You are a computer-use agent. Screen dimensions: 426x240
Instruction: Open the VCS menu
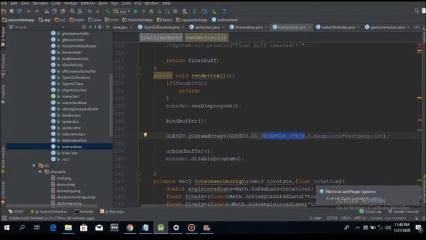138,3
